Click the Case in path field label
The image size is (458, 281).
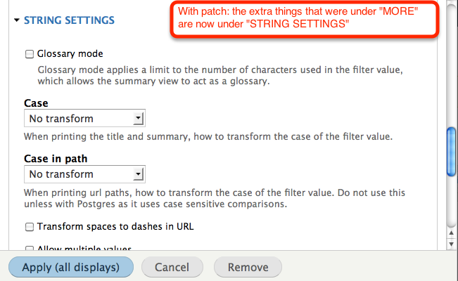click(56, 159)
